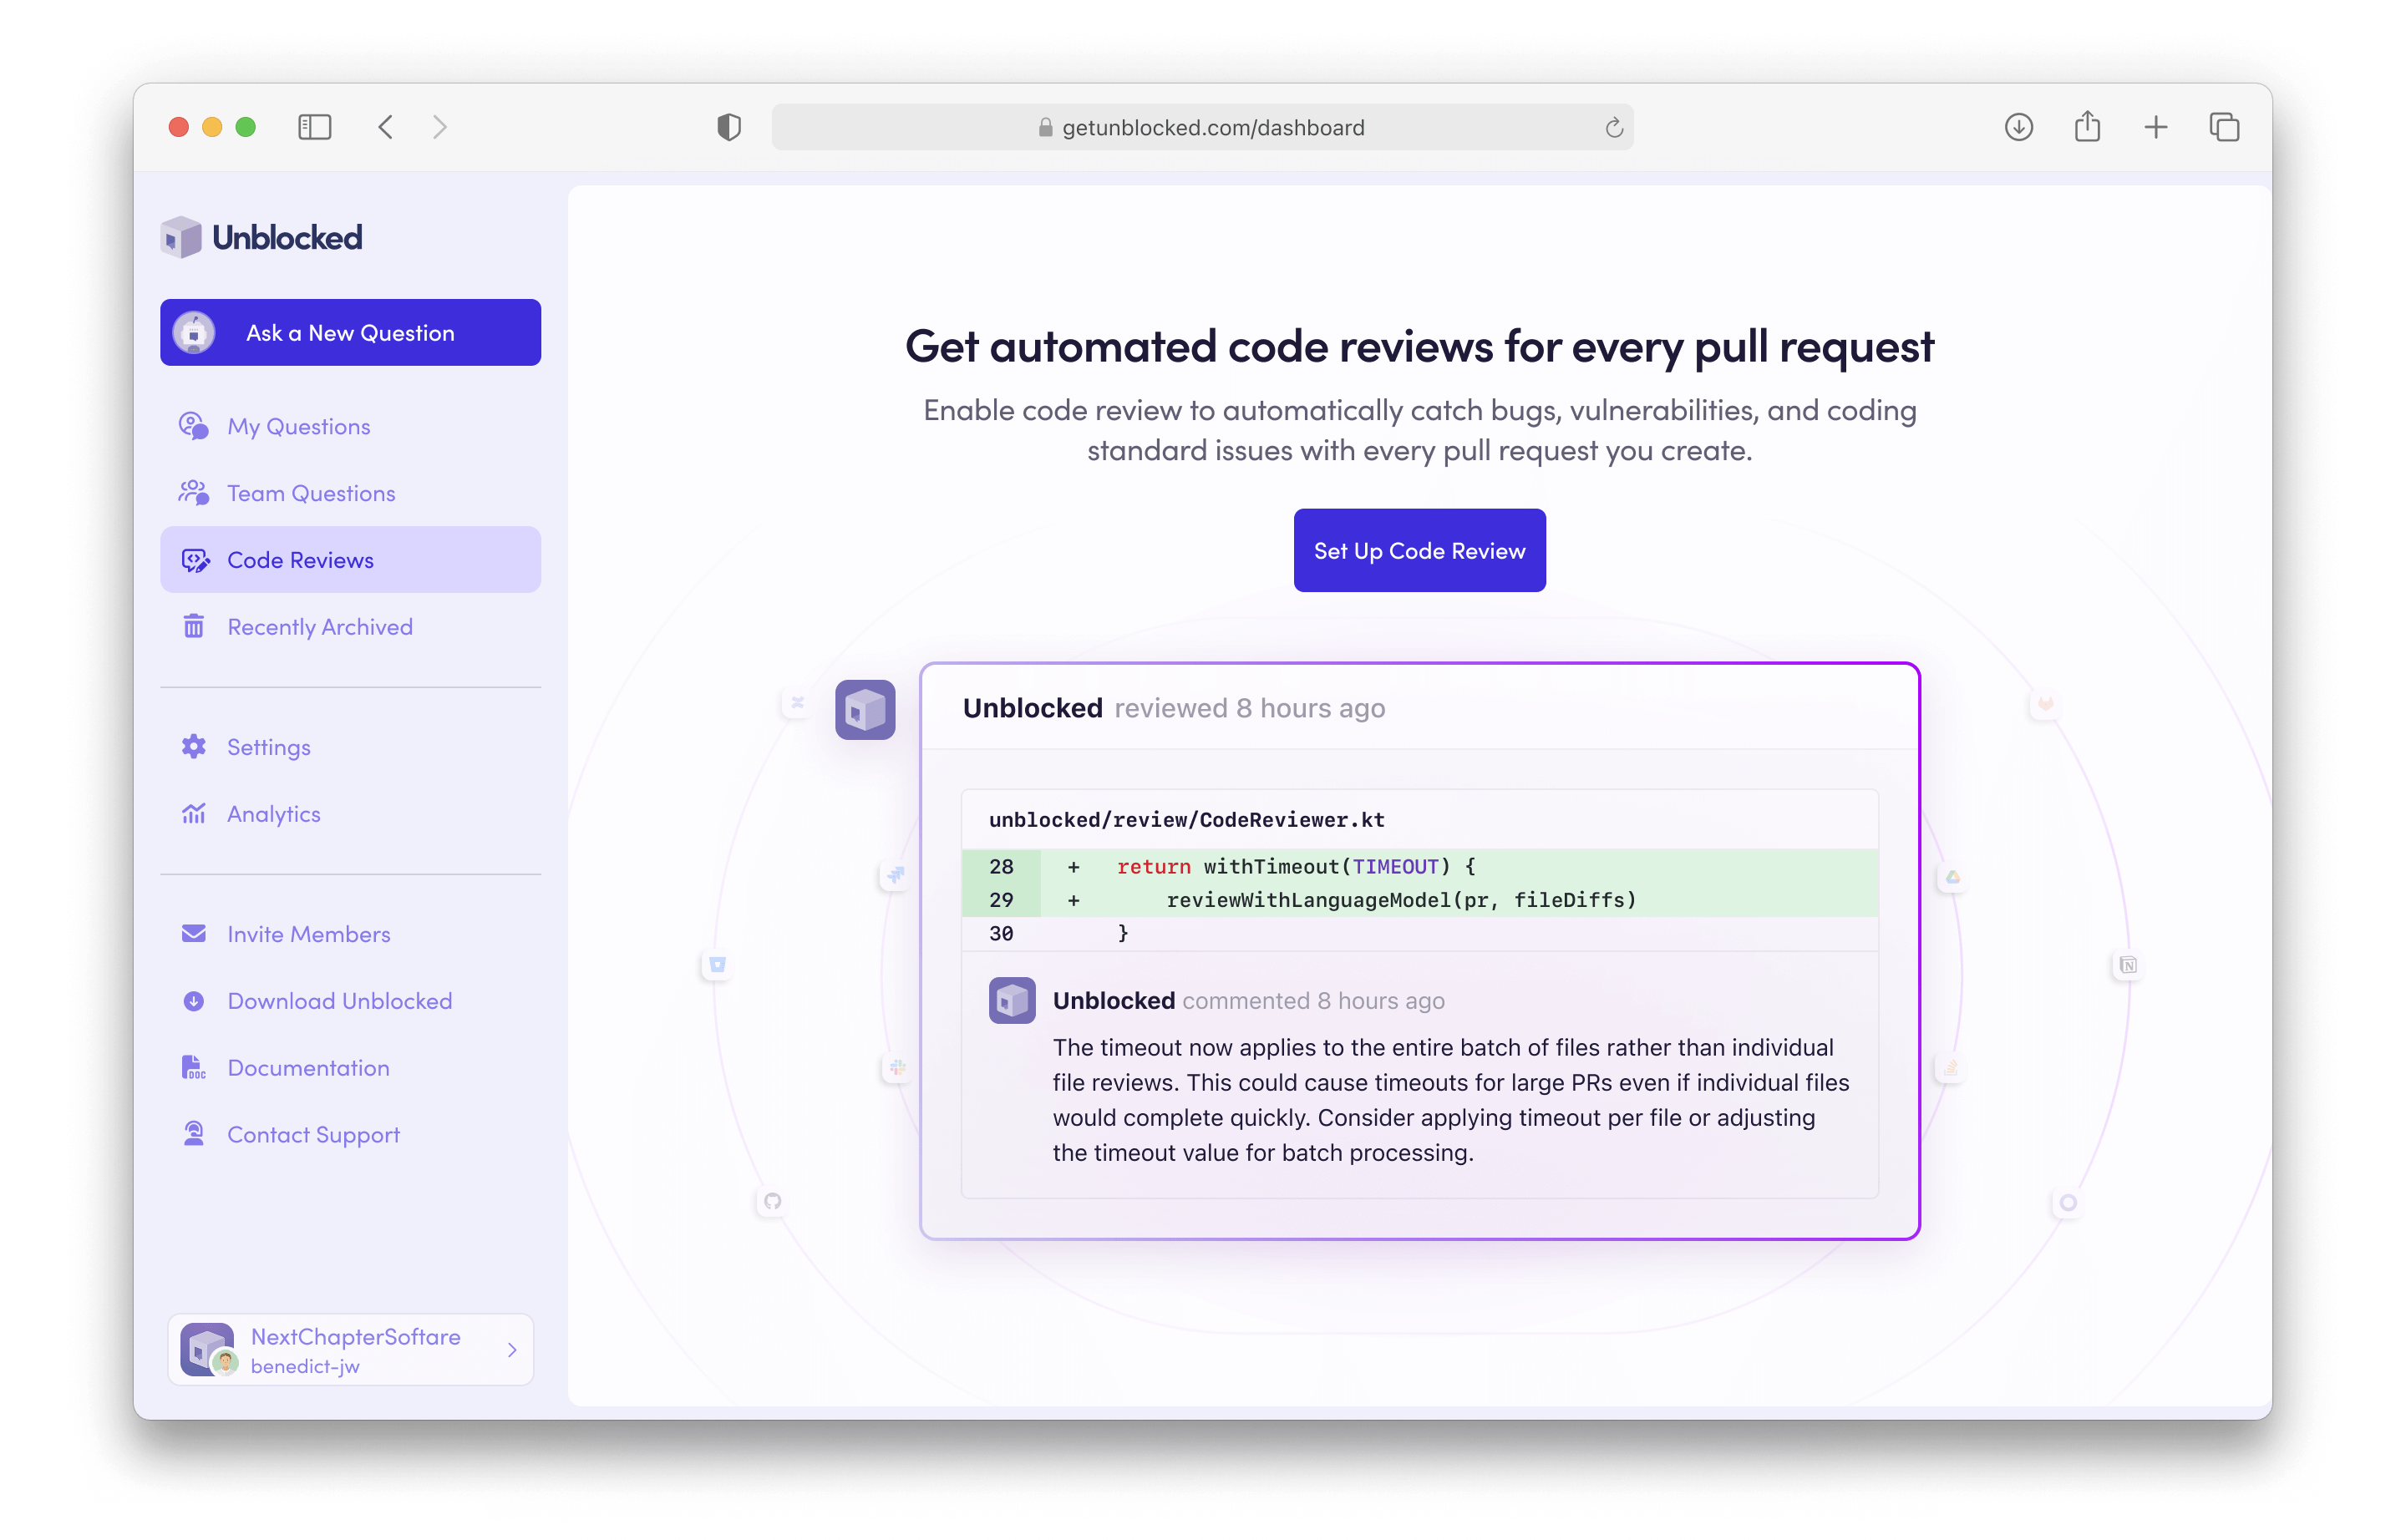The width and height of the screenshot is (2406, 1540).
Task: Switch to the Code Reviews section
Action: [x=300, y=559]
